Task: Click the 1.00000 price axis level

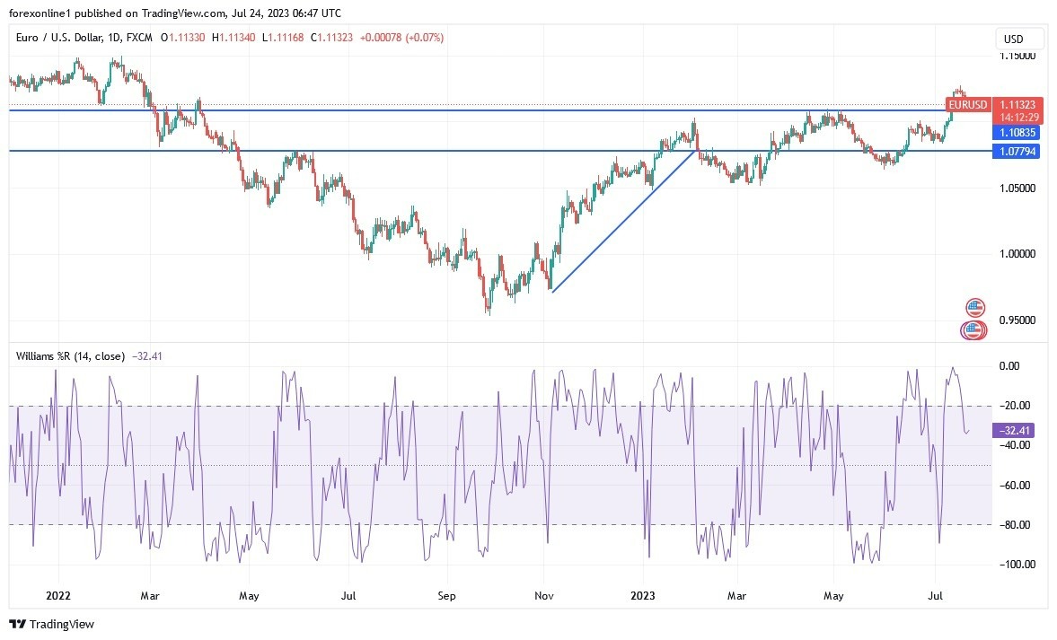Action: tap(1017, 254)
